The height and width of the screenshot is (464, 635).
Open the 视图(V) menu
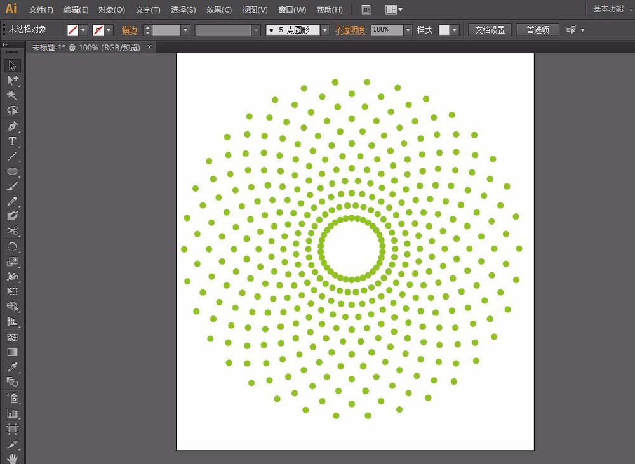click(255, 10)
